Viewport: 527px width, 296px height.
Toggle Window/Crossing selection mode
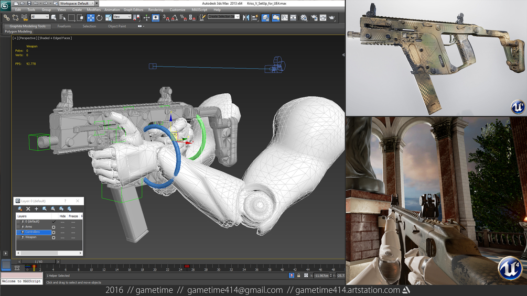pyautogui.click(x=80, y=17)
